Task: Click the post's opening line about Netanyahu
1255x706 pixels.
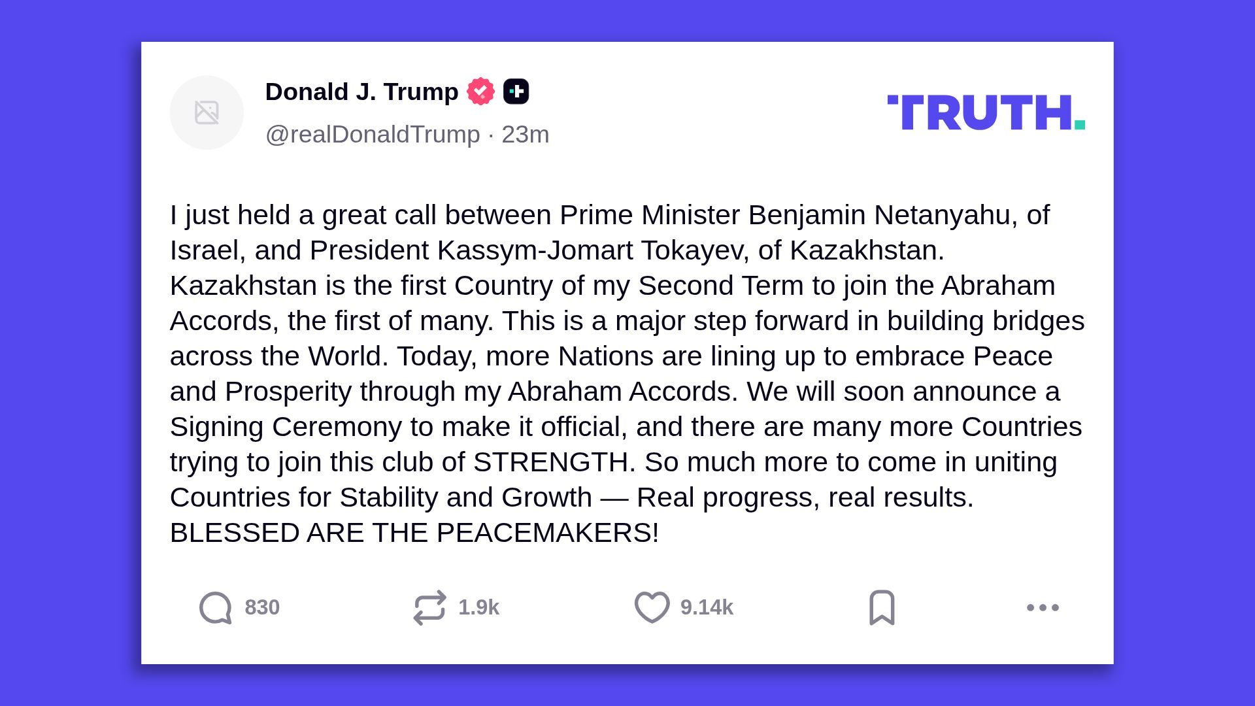Action: coord(609,215)
